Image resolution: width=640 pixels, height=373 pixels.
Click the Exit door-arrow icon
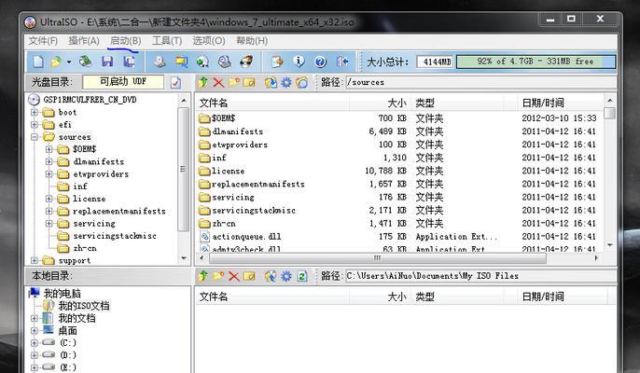(x=342, y=62)
